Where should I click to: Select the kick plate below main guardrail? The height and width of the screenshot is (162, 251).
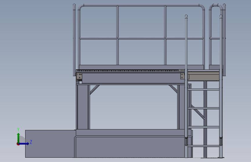click(x=141, y=67)
